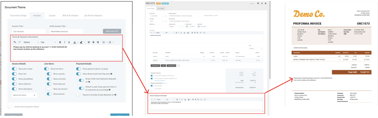Click Time button below line items
The image size is (378, 118).
tap(163, 66)
